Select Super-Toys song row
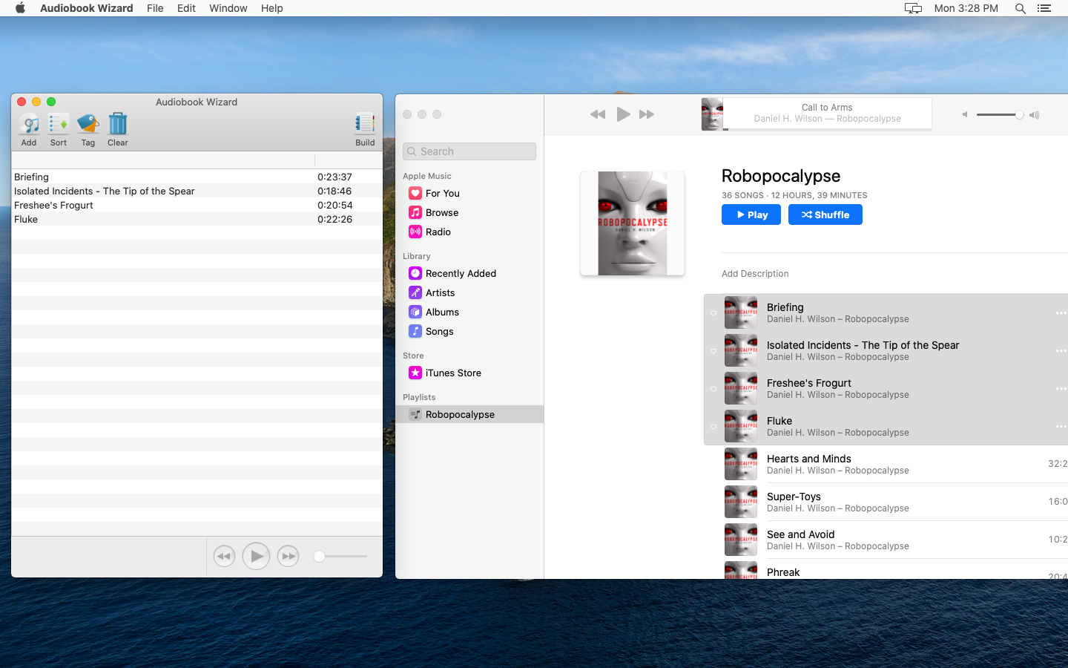 pyautogui.click(x=886, y=502)
